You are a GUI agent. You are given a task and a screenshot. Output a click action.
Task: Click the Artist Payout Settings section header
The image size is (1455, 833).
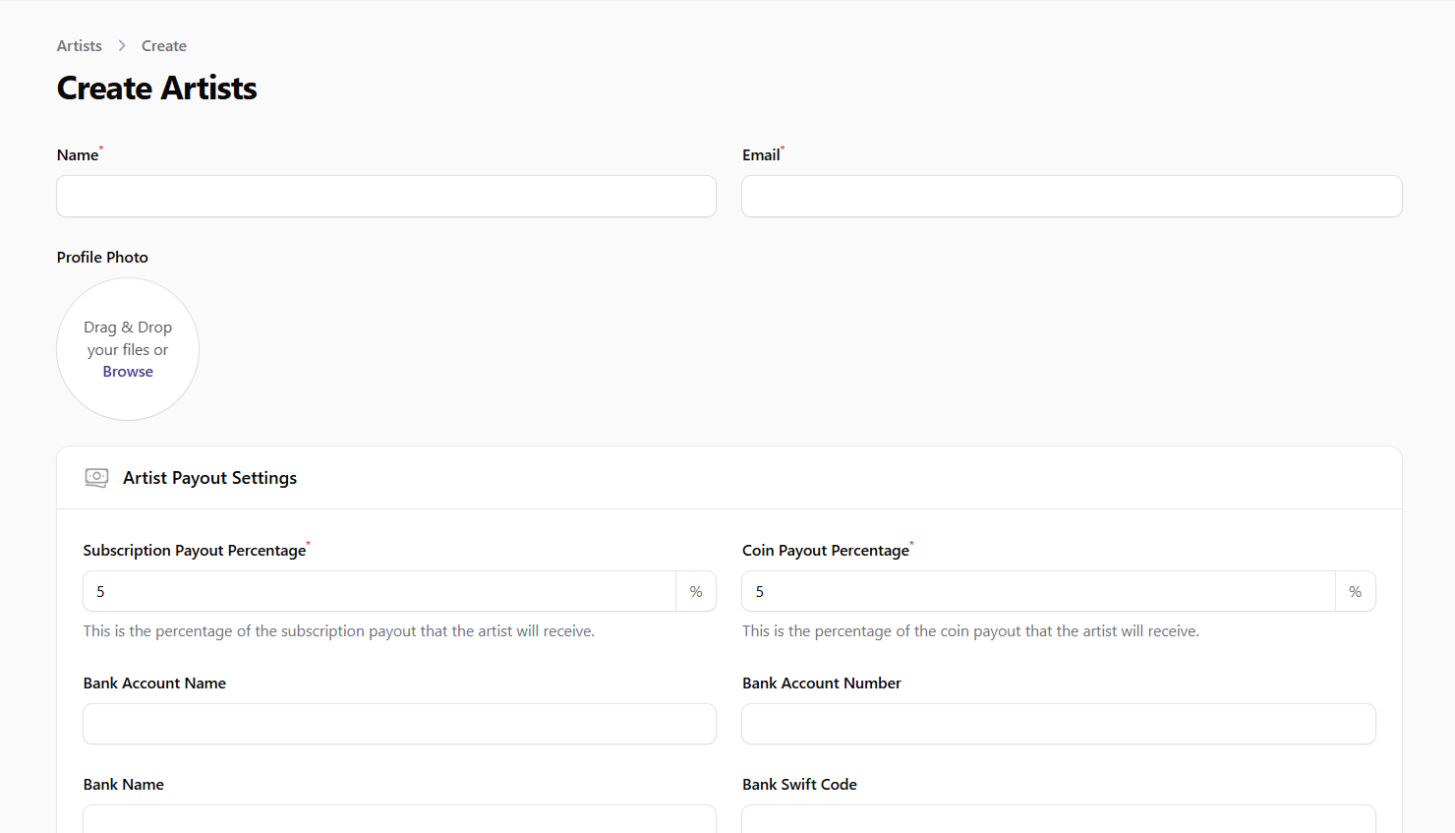(x=209, y=478)
